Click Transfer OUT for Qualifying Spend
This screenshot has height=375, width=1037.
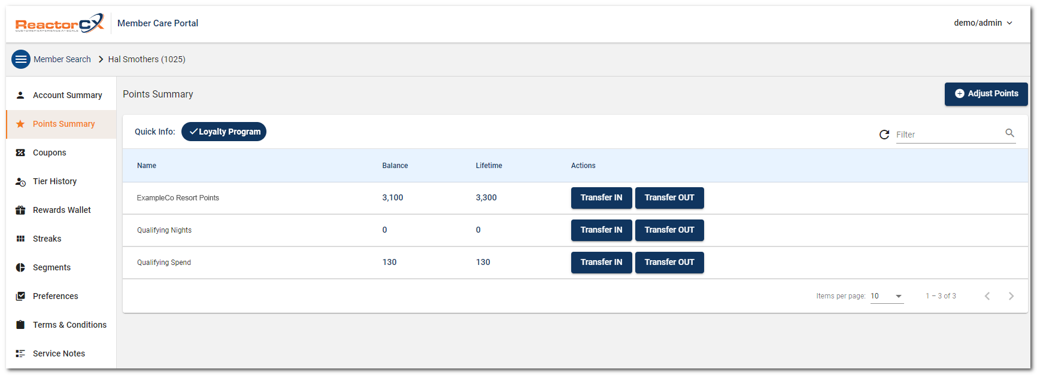pyautogui.click(x=669, y=263)
